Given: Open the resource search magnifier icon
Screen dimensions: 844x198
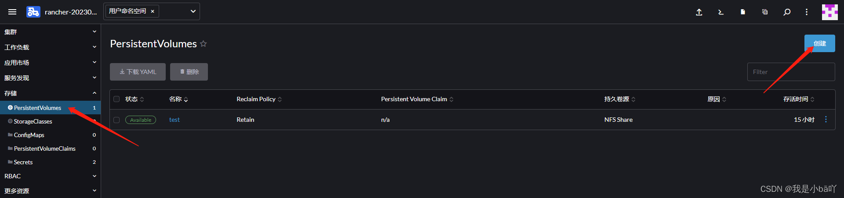Looking at the screenshot, I should click(787, 12).
